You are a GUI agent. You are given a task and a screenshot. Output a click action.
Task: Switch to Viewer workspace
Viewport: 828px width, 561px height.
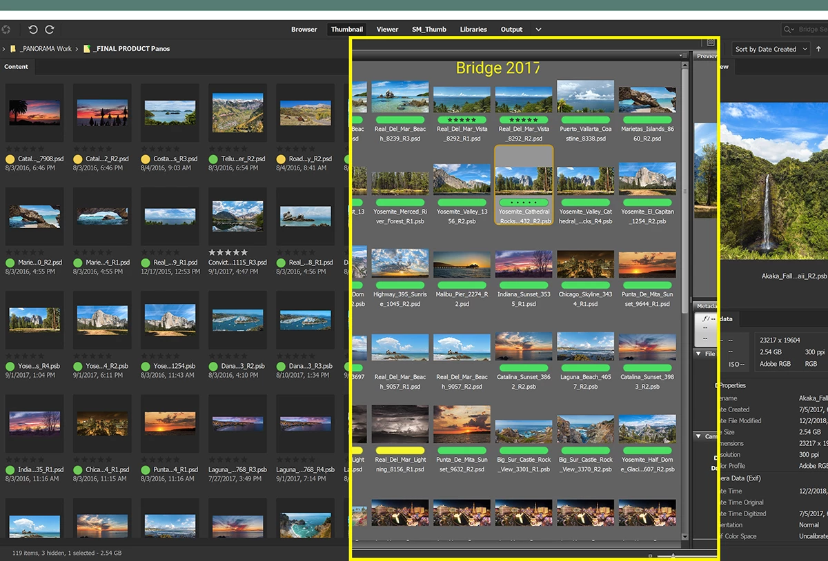[x=387, y=30]
